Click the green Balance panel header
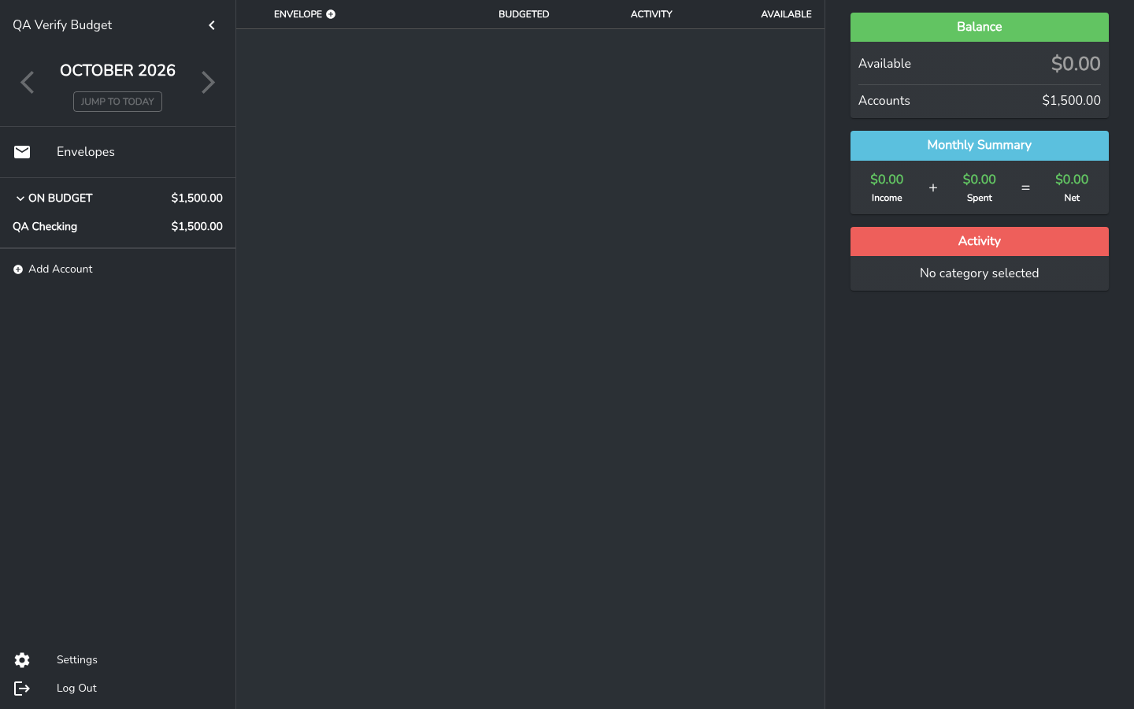1134x709 pixels. (980, 27)
